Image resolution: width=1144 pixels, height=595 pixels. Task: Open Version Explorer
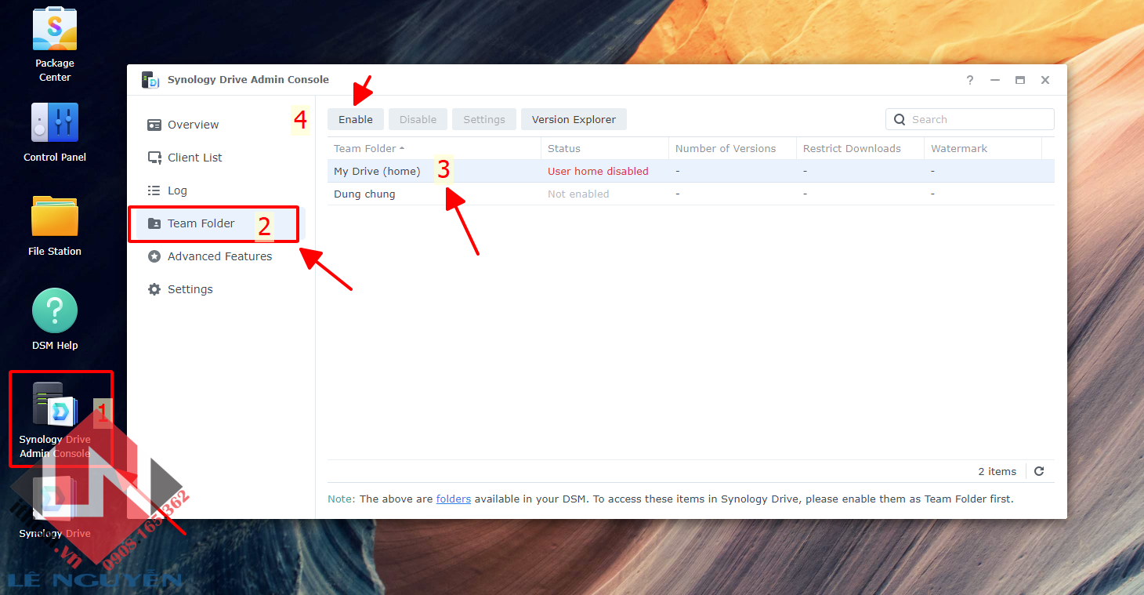(x=574, y=119)
